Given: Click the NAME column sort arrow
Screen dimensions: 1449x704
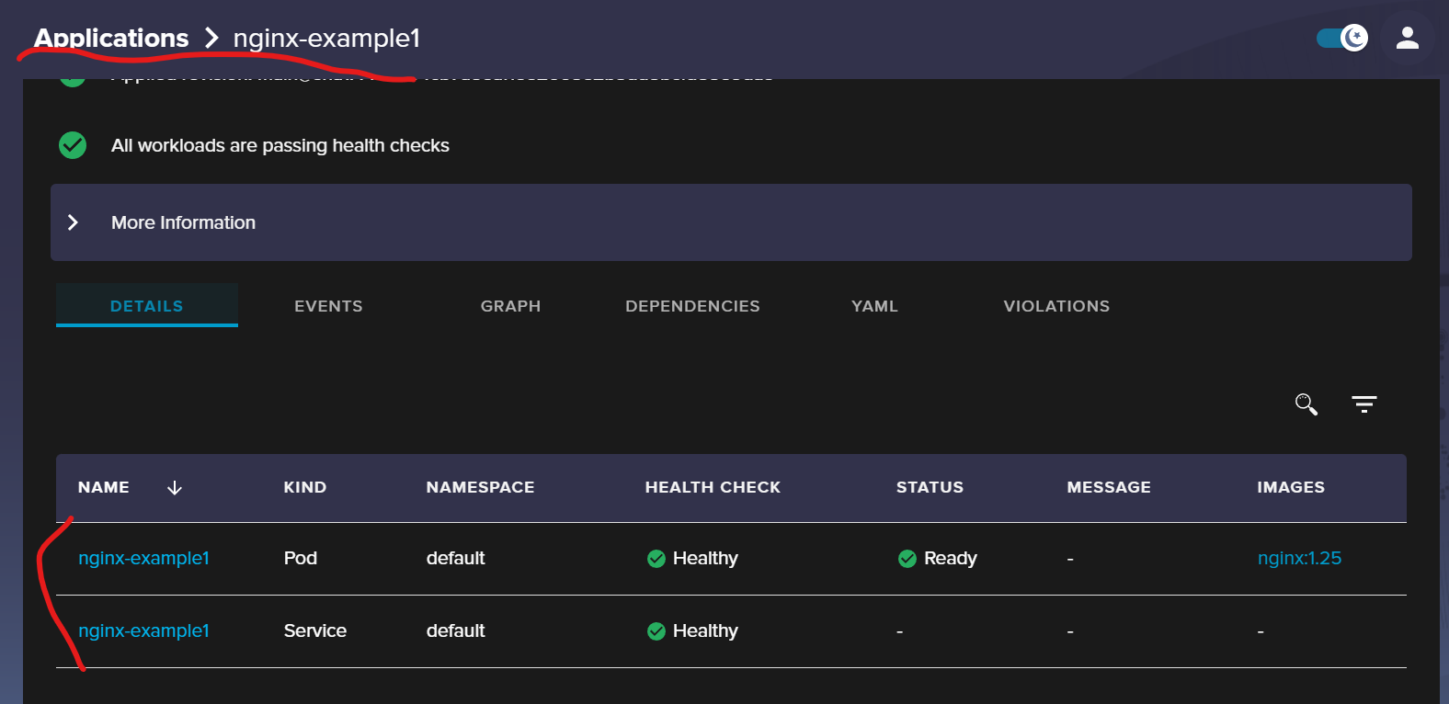Looking at the screenshot, I should coord(175,488).
